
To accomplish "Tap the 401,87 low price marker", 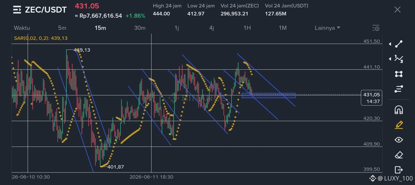I will [116, 167].
